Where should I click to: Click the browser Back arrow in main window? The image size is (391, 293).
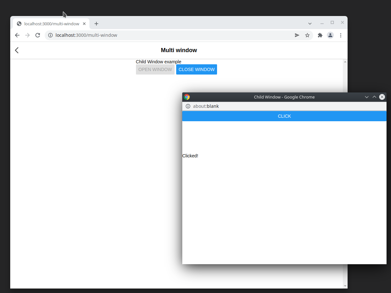[x=17, y=35]
